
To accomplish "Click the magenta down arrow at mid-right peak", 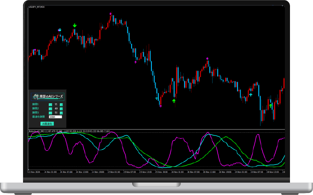I will (x=208, y=58).
